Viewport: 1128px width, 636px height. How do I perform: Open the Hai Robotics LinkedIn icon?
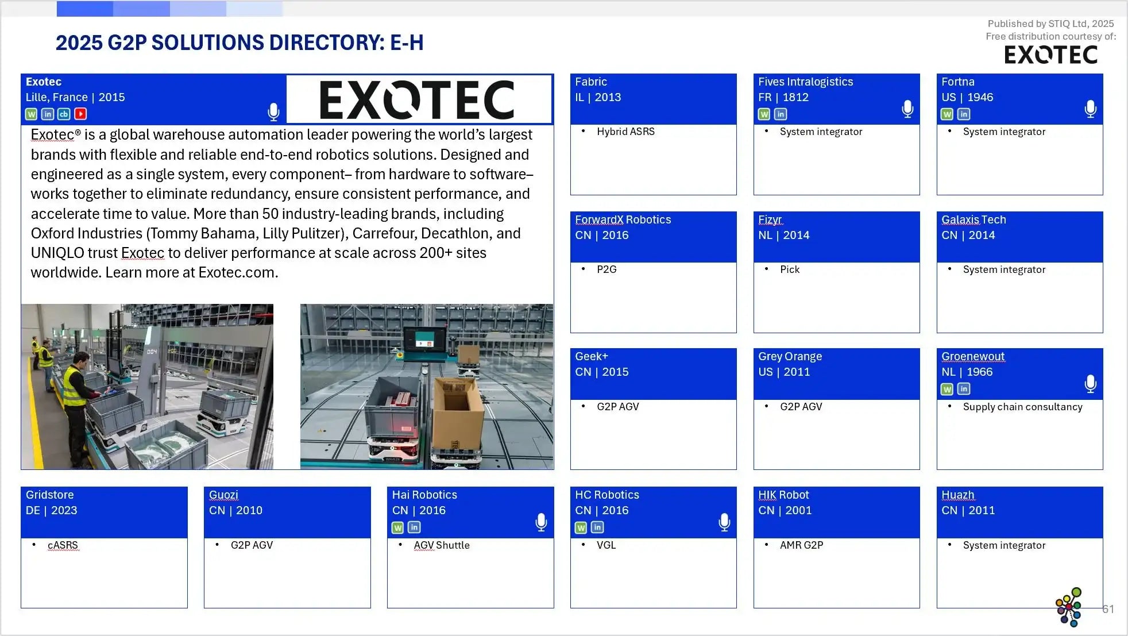[x=414, y=527]
